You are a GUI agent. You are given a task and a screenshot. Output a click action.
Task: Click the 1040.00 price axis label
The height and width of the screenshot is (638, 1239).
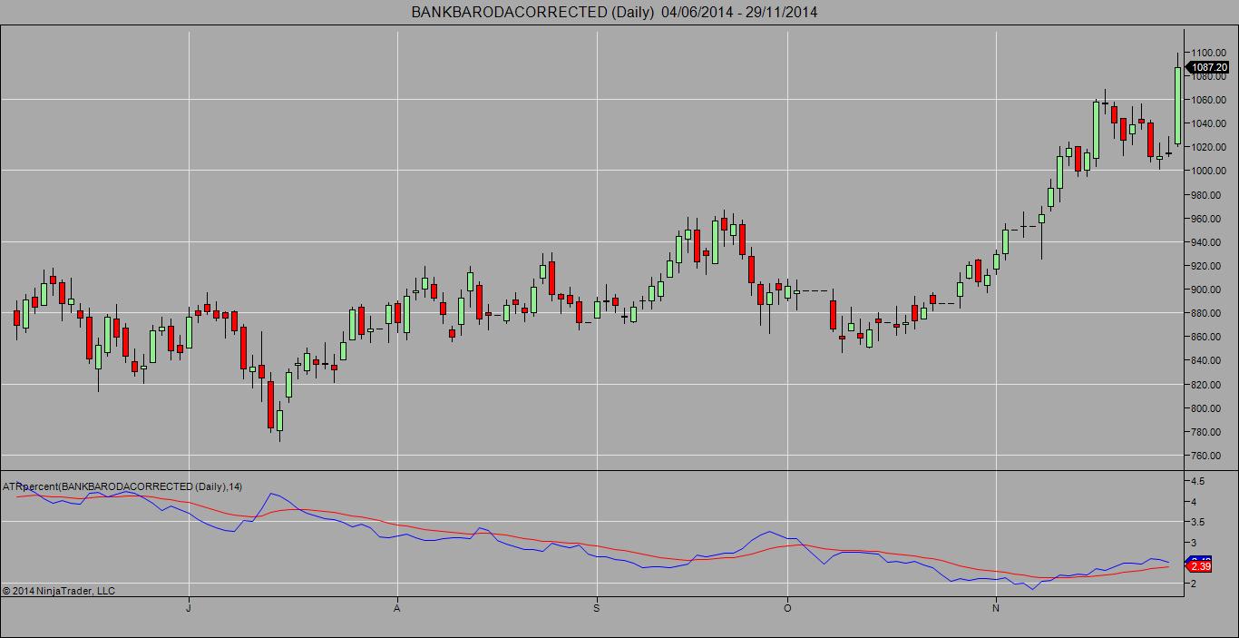point(1210,123)
